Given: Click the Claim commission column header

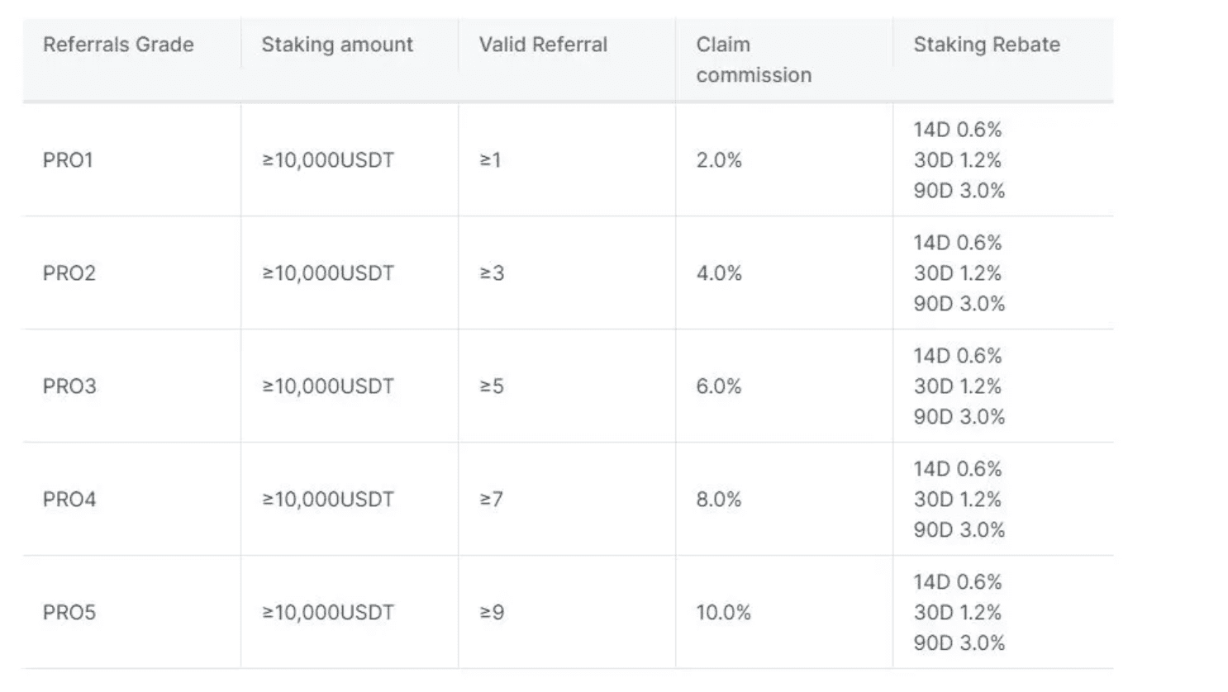Looking at the screenshot, I should [753, 59].
